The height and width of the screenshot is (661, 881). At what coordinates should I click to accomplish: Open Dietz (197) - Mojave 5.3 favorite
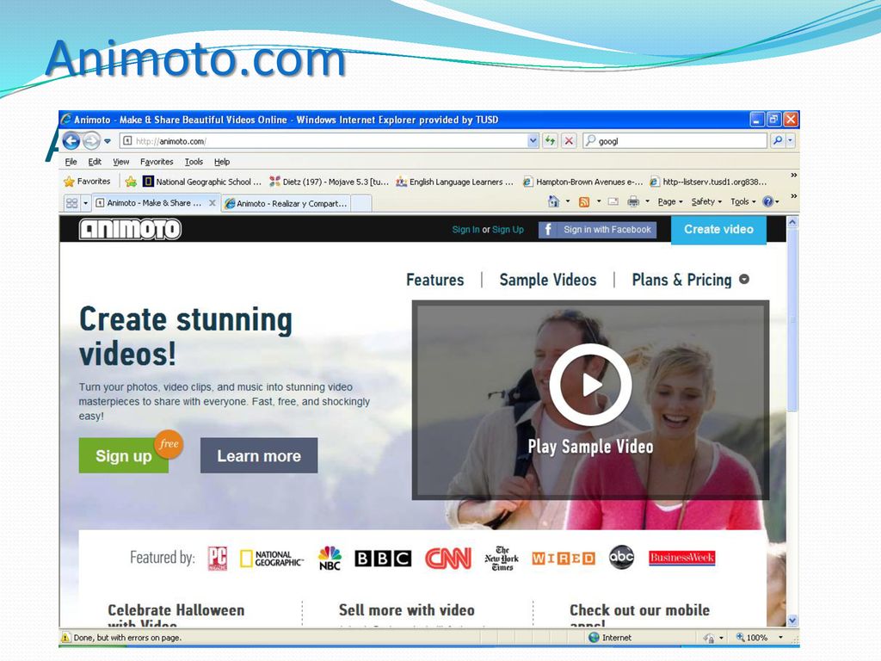point(330,182)
